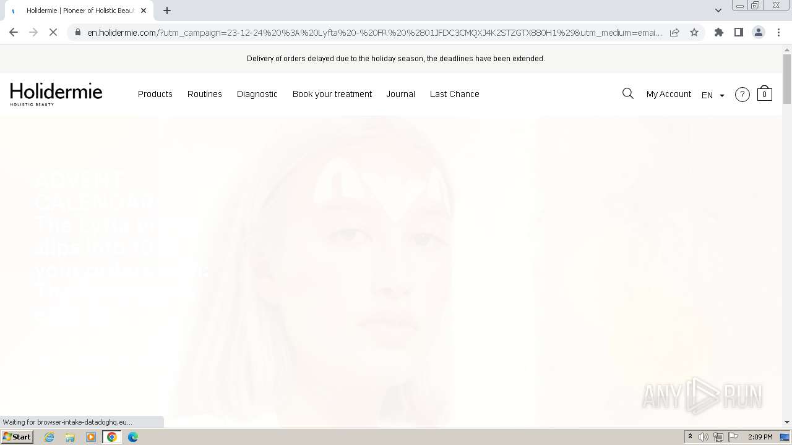This screenshot has width=792, height=445.
Task: Bookmark this page with star icon
Action: coord(694,32)
